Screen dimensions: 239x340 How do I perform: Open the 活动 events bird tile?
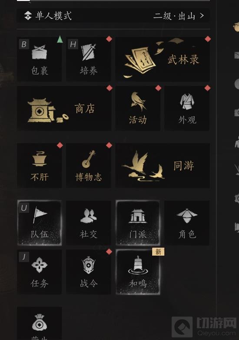[138, 108]
